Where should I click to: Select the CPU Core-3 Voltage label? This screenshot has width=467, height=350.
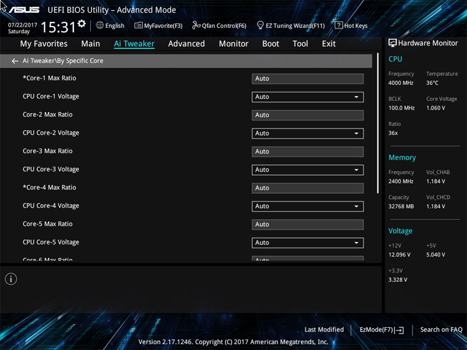tap(51, 169)
